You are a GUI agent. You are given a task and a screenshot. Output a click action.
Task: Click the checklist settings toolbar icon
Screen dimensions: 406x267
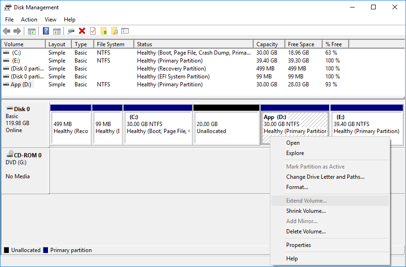click(125, 31)
